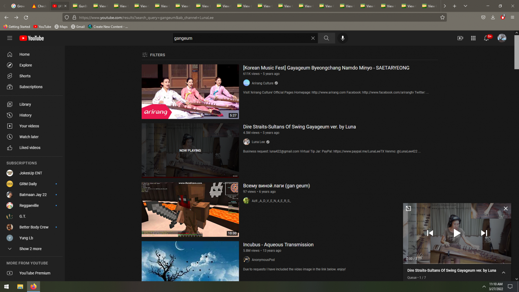Open the Korean Music Fest SAETARYEONG title

pyautogui.click(x=326, y=68)
